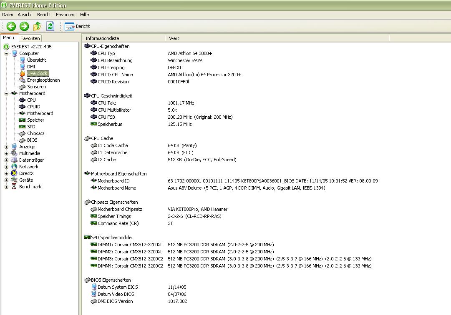Viewport: 451px width, 315px height.
Task: Collapse the Computer tree node
Action: point(6,53)
